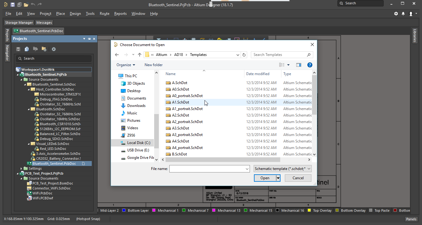The height and width of the screenshot is (225, 422).
Task: Click the save icon in Projects panel toolbar
Action: point(18,49)
